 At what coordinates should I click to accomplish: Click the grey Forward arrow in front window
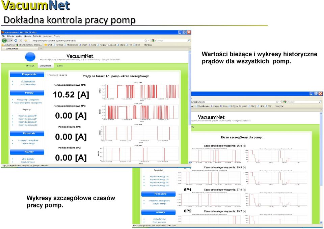(9, 40)
